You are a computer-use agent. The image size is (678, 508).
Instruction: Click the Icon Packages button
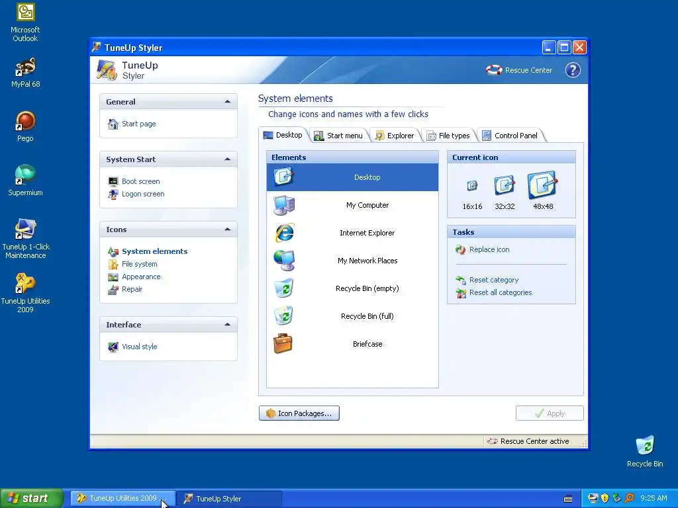click(299, 413)
